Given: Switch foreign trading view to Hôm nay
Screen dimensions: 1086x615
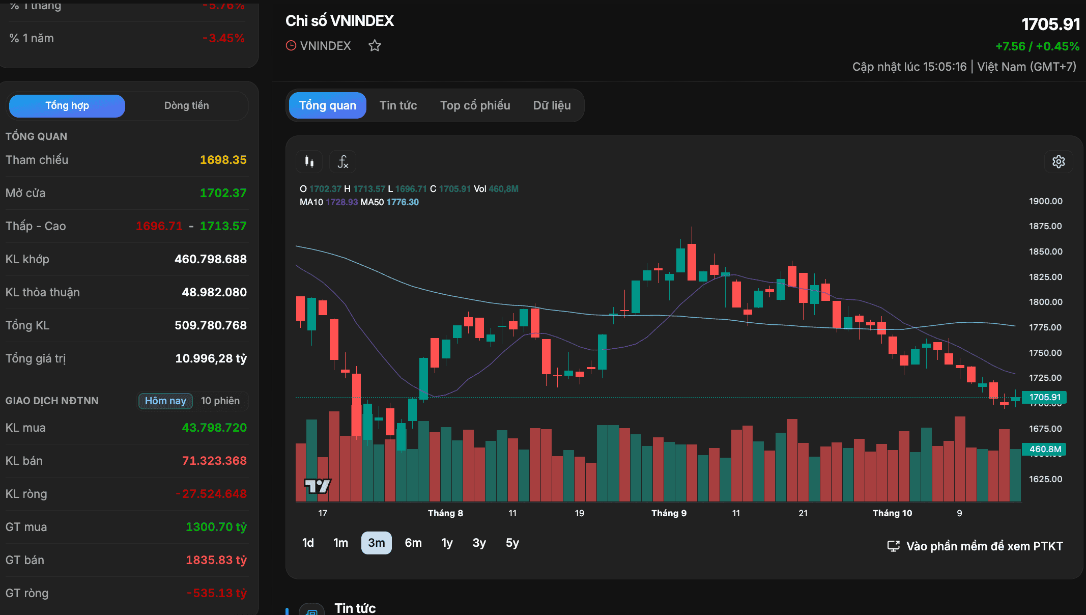Looking at the screenshot, I should [x=165, y=401].
